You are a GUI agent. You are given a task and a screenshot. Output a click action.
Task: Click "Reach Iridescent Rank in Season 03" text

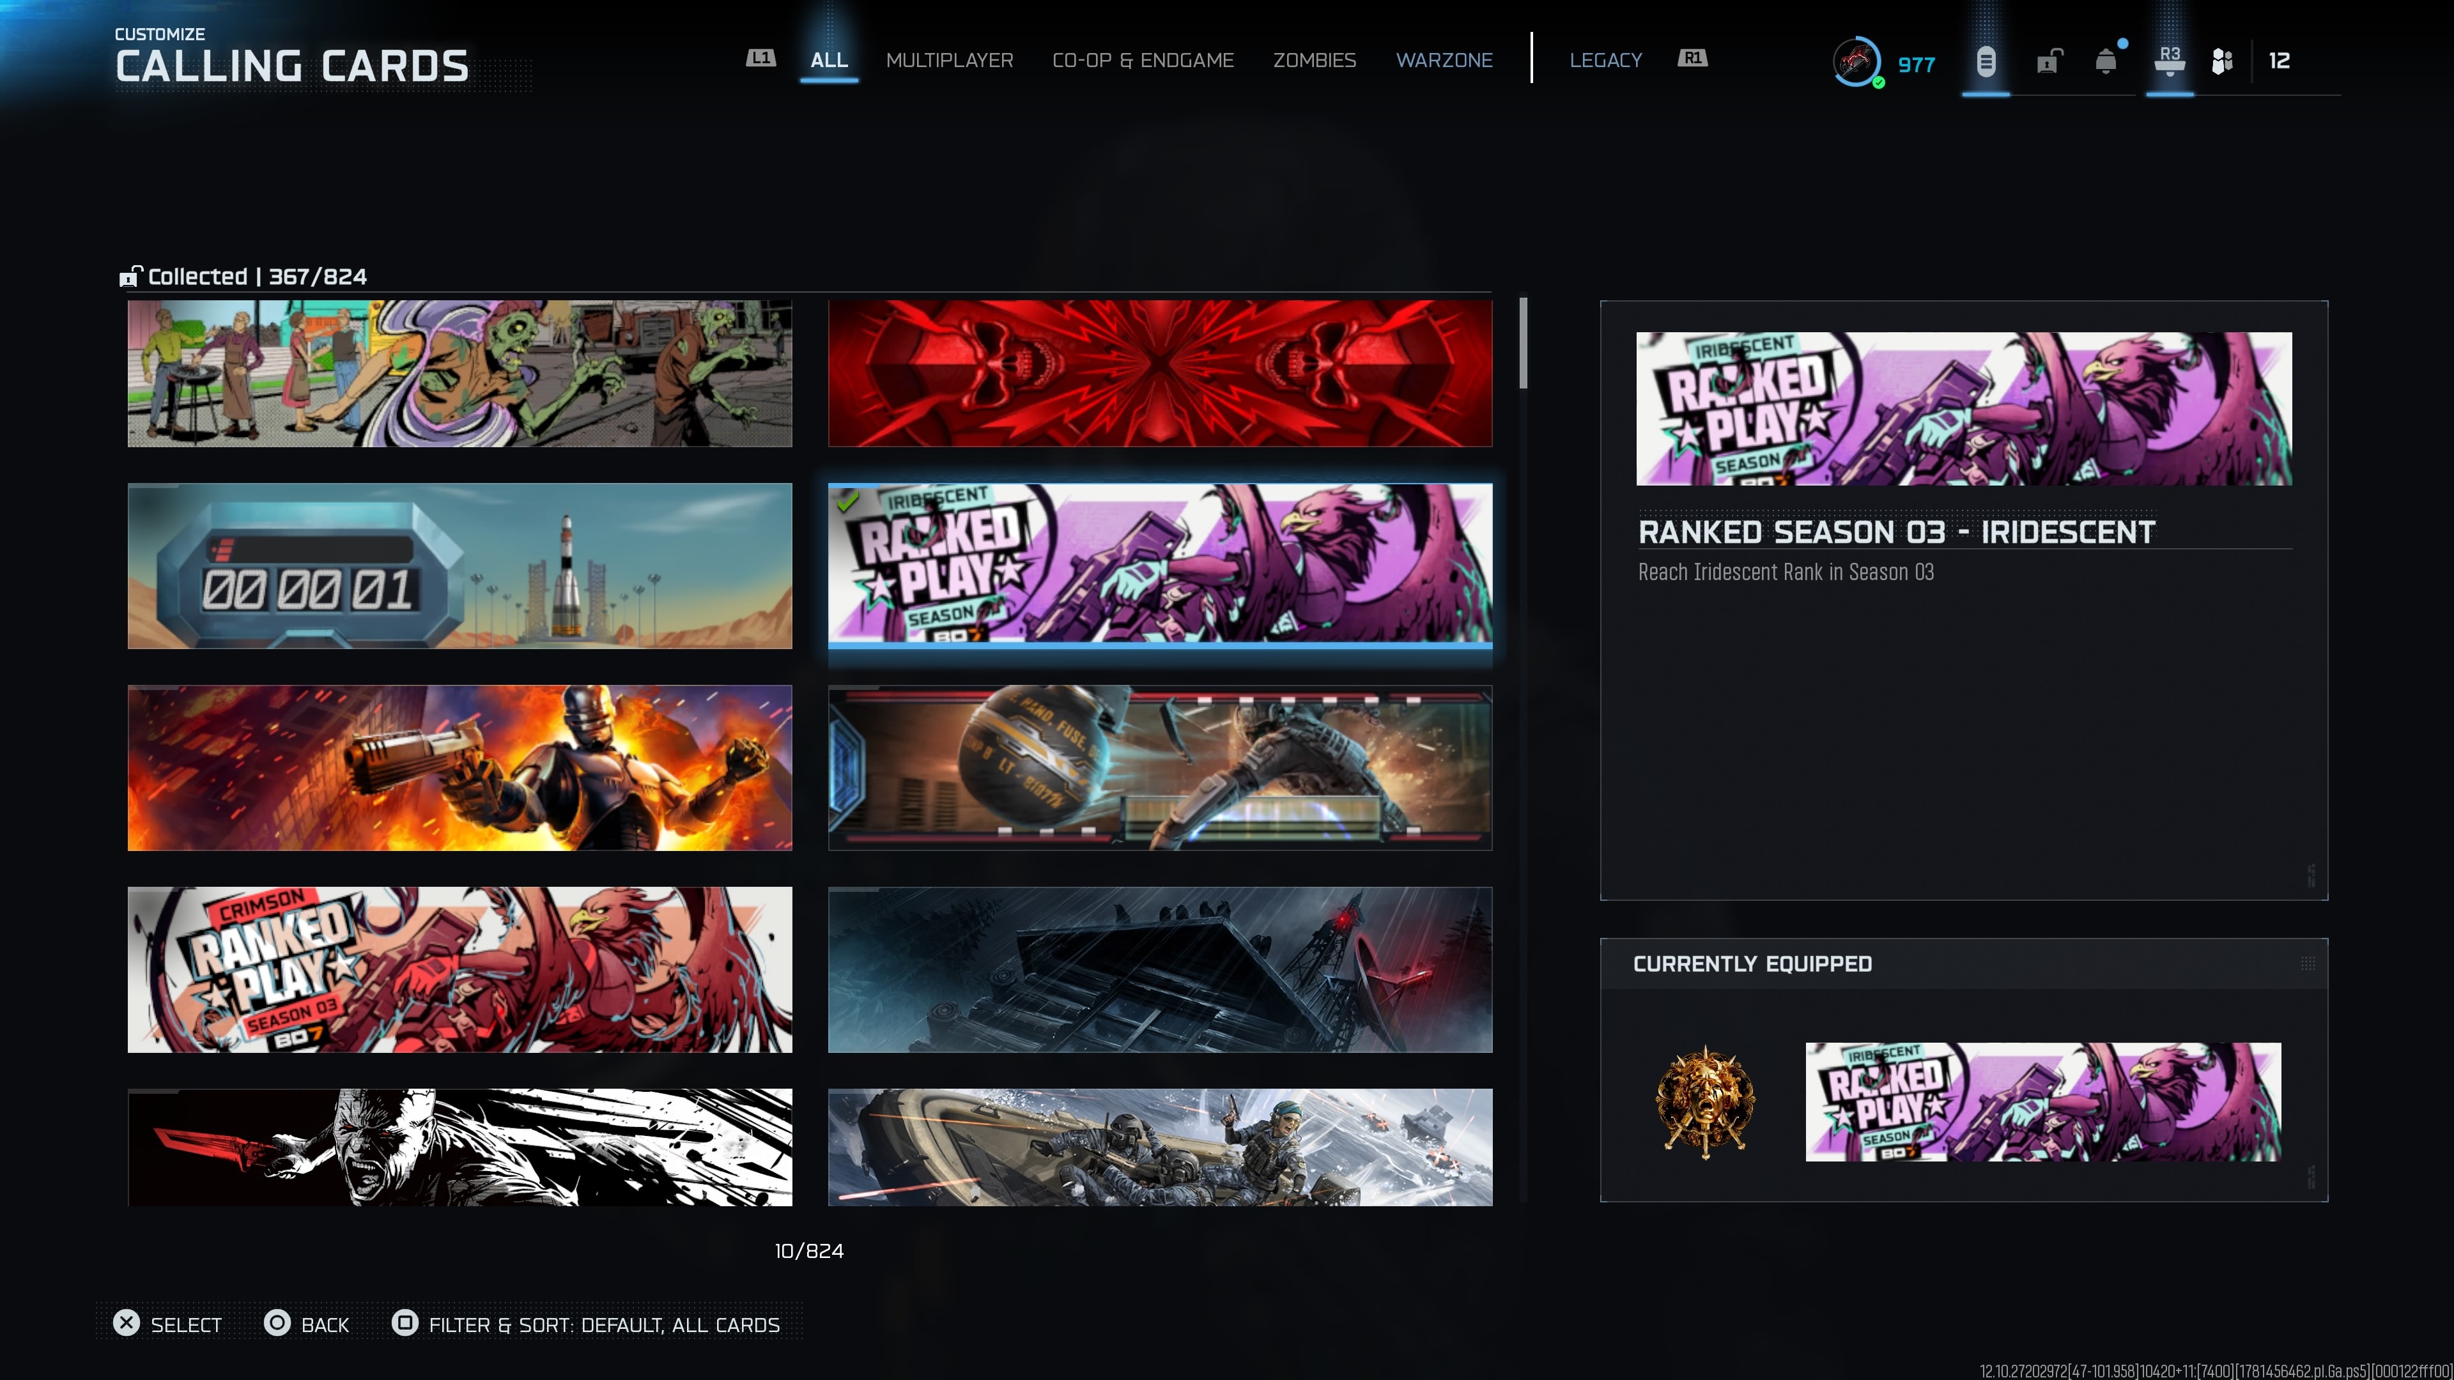1786,571
